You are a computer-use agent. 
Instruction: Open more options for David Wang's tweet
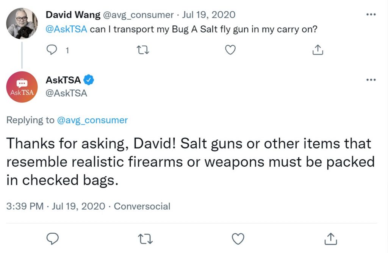[371, 15]
